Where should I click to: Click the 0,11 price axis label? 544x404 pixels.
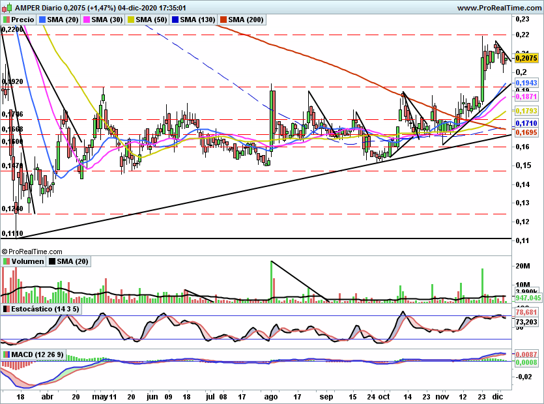523,240
